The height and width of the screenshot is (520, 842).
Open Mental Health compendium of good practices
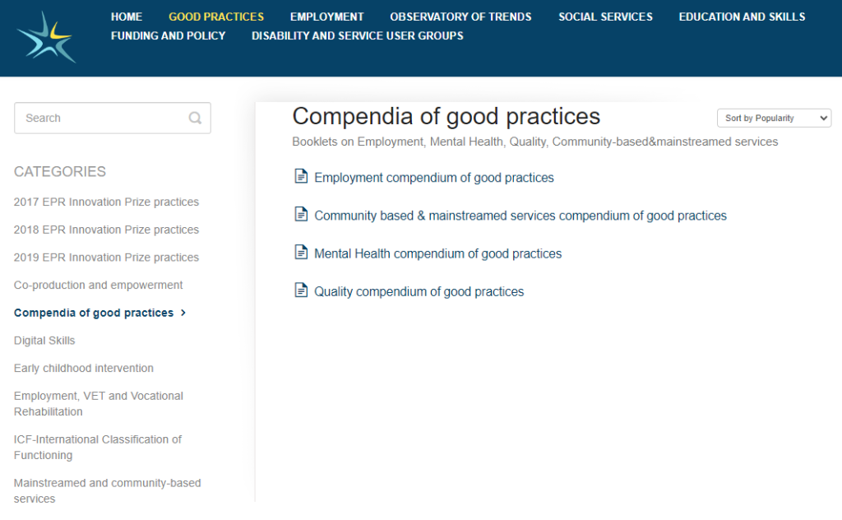[x=437, y=253]
